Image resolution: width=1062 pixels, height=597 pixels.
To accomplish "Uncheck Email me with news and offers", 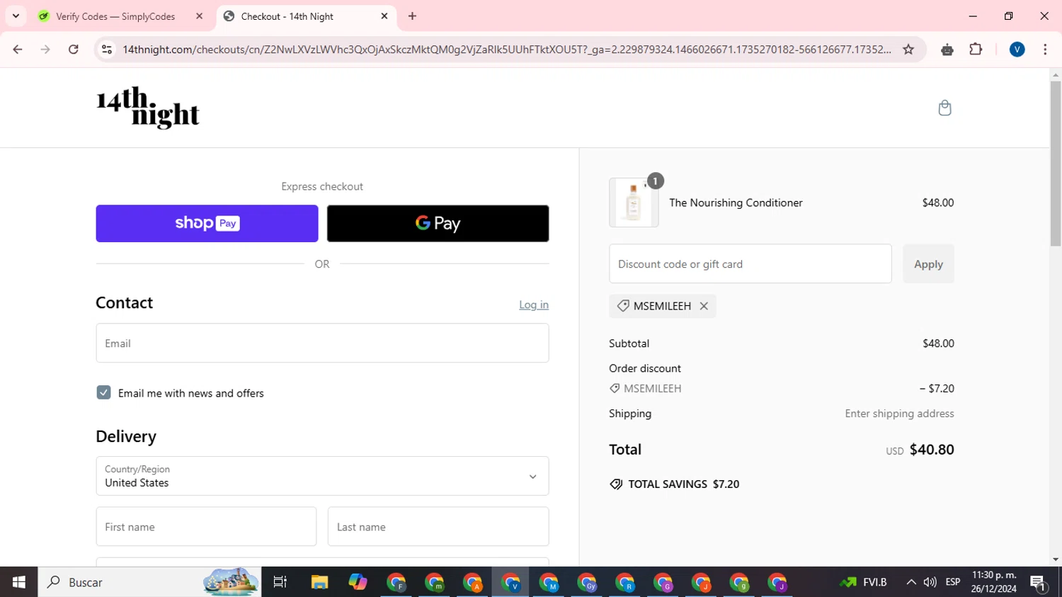I will coord(103,392).
